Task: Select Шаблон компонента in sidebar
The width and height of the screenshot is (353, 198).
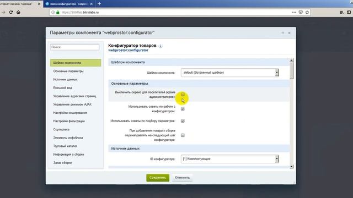Action: [x=76, y=63]
